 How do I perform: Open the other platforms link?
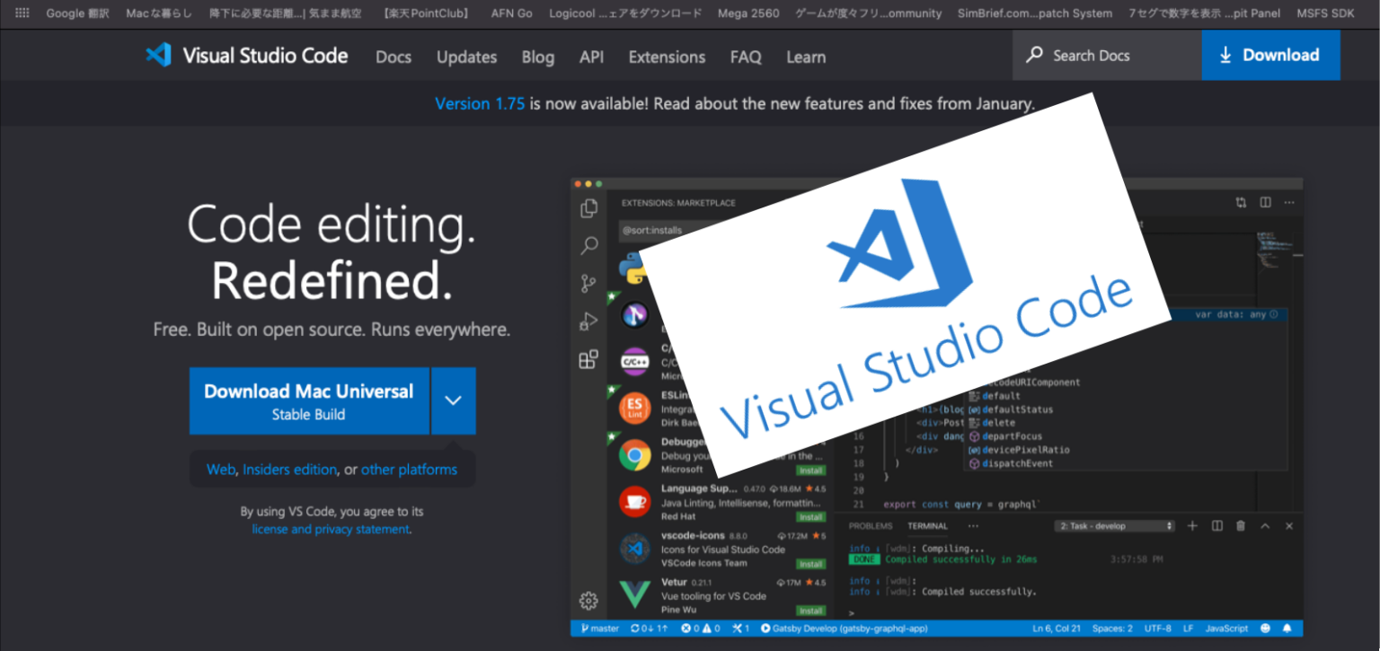(x=409, y=469)
